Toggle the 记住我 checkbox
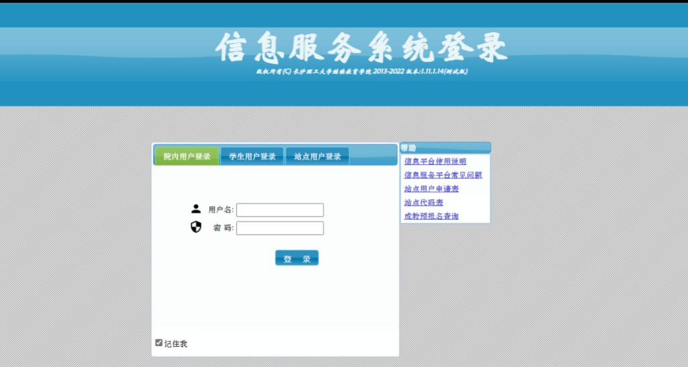This screenshot has width=688, height=367. [159, 343]
